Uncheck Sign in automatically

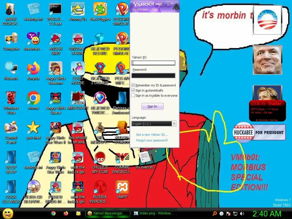point(133,90)
